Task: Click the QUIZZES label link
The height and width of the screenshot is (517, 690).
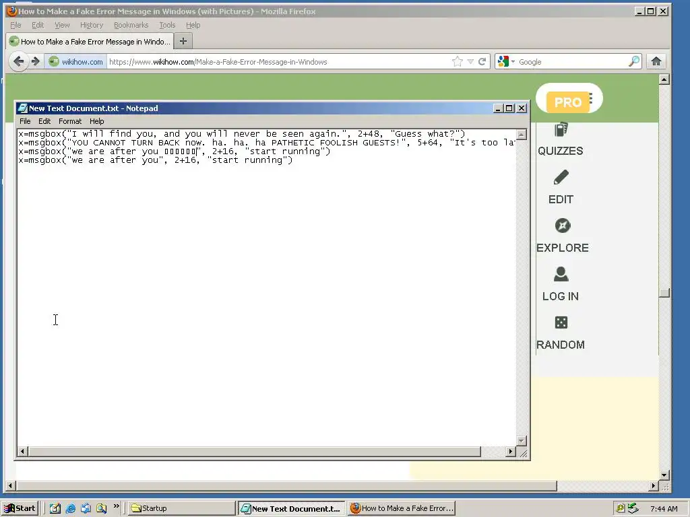Action: click(x=560, y=151)
